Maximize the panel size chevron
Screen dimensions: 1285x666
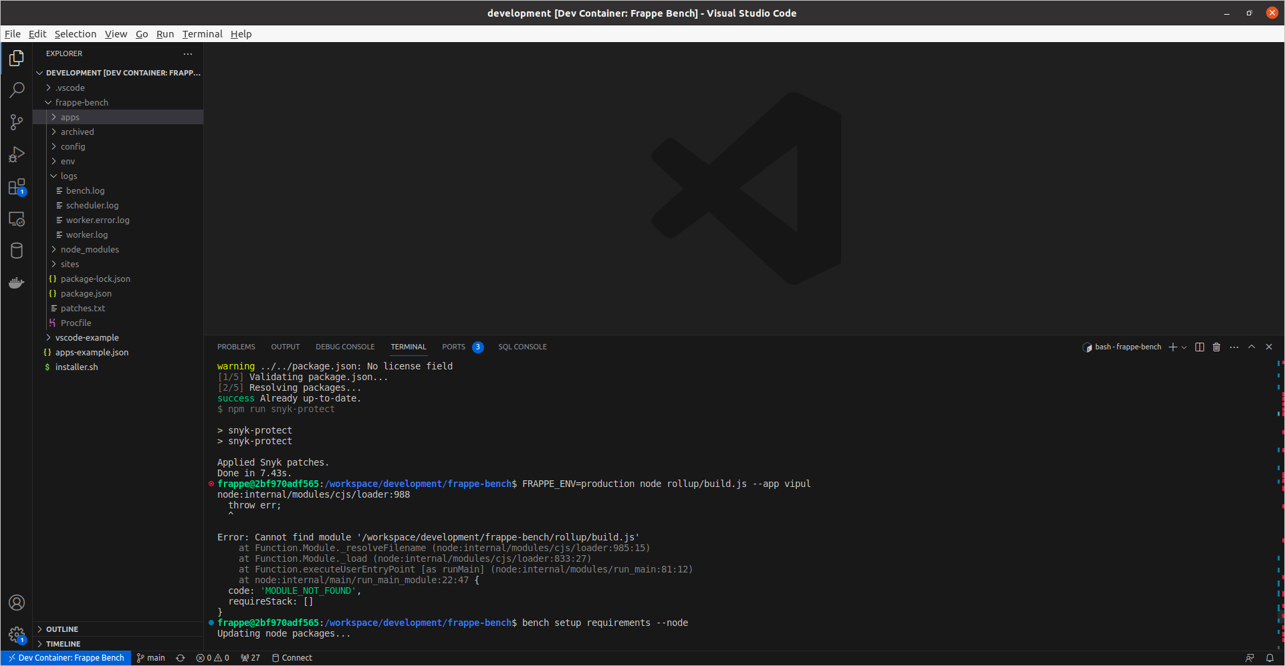click(x=1252, y=347)
